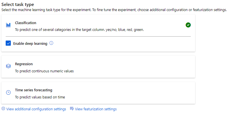
Task: Uncheck Enable deep learning checkbox
Action: point(8,43)
